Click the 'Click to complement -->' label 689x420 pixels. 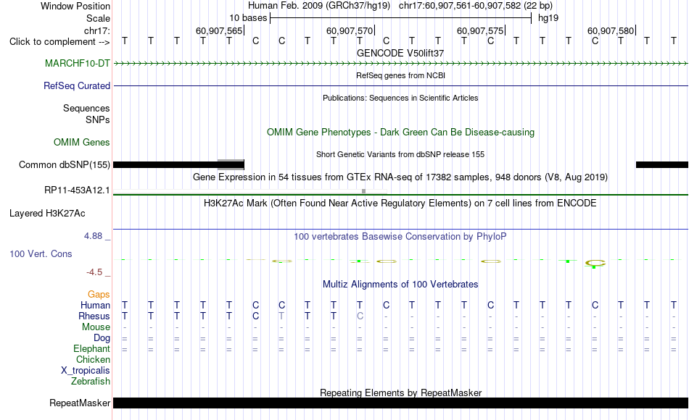click(x=59, y=42)
